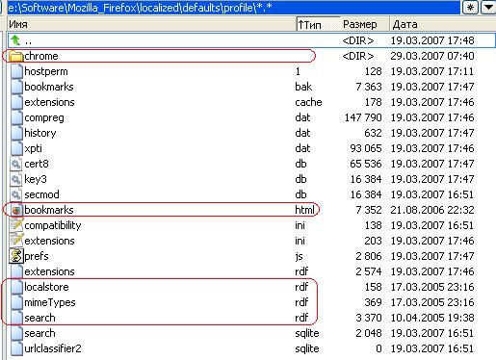The width and height of the screenshot is (496, 360).
Task: Click the extensions ini notepad icon
Action: point(16,241)
